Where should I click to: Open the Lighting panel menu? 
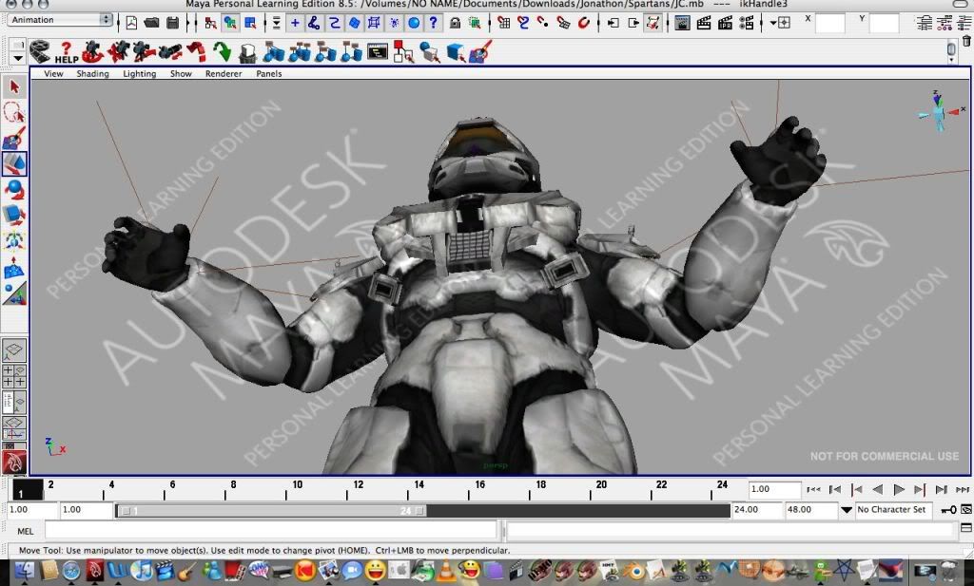point(139,73)
